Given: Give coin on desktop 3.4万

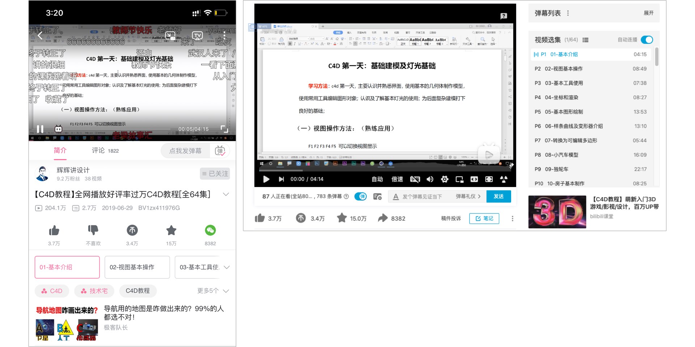Looking at the screenshot, I should [310, 218].
